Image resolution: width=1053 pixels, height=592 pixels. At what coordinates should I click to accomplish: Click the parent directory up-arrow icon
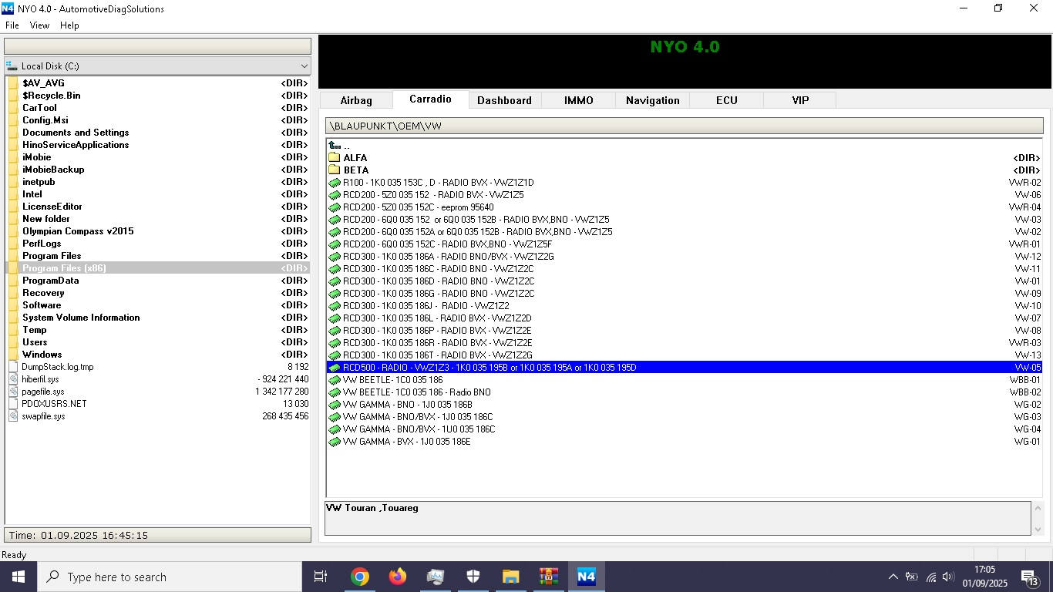click(x=334, y=146)
